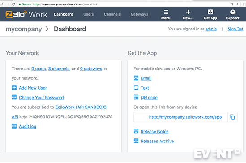Open the Menu hamburger icon
The height and width of the screenshot is (163, 246).
pos(166,12)
